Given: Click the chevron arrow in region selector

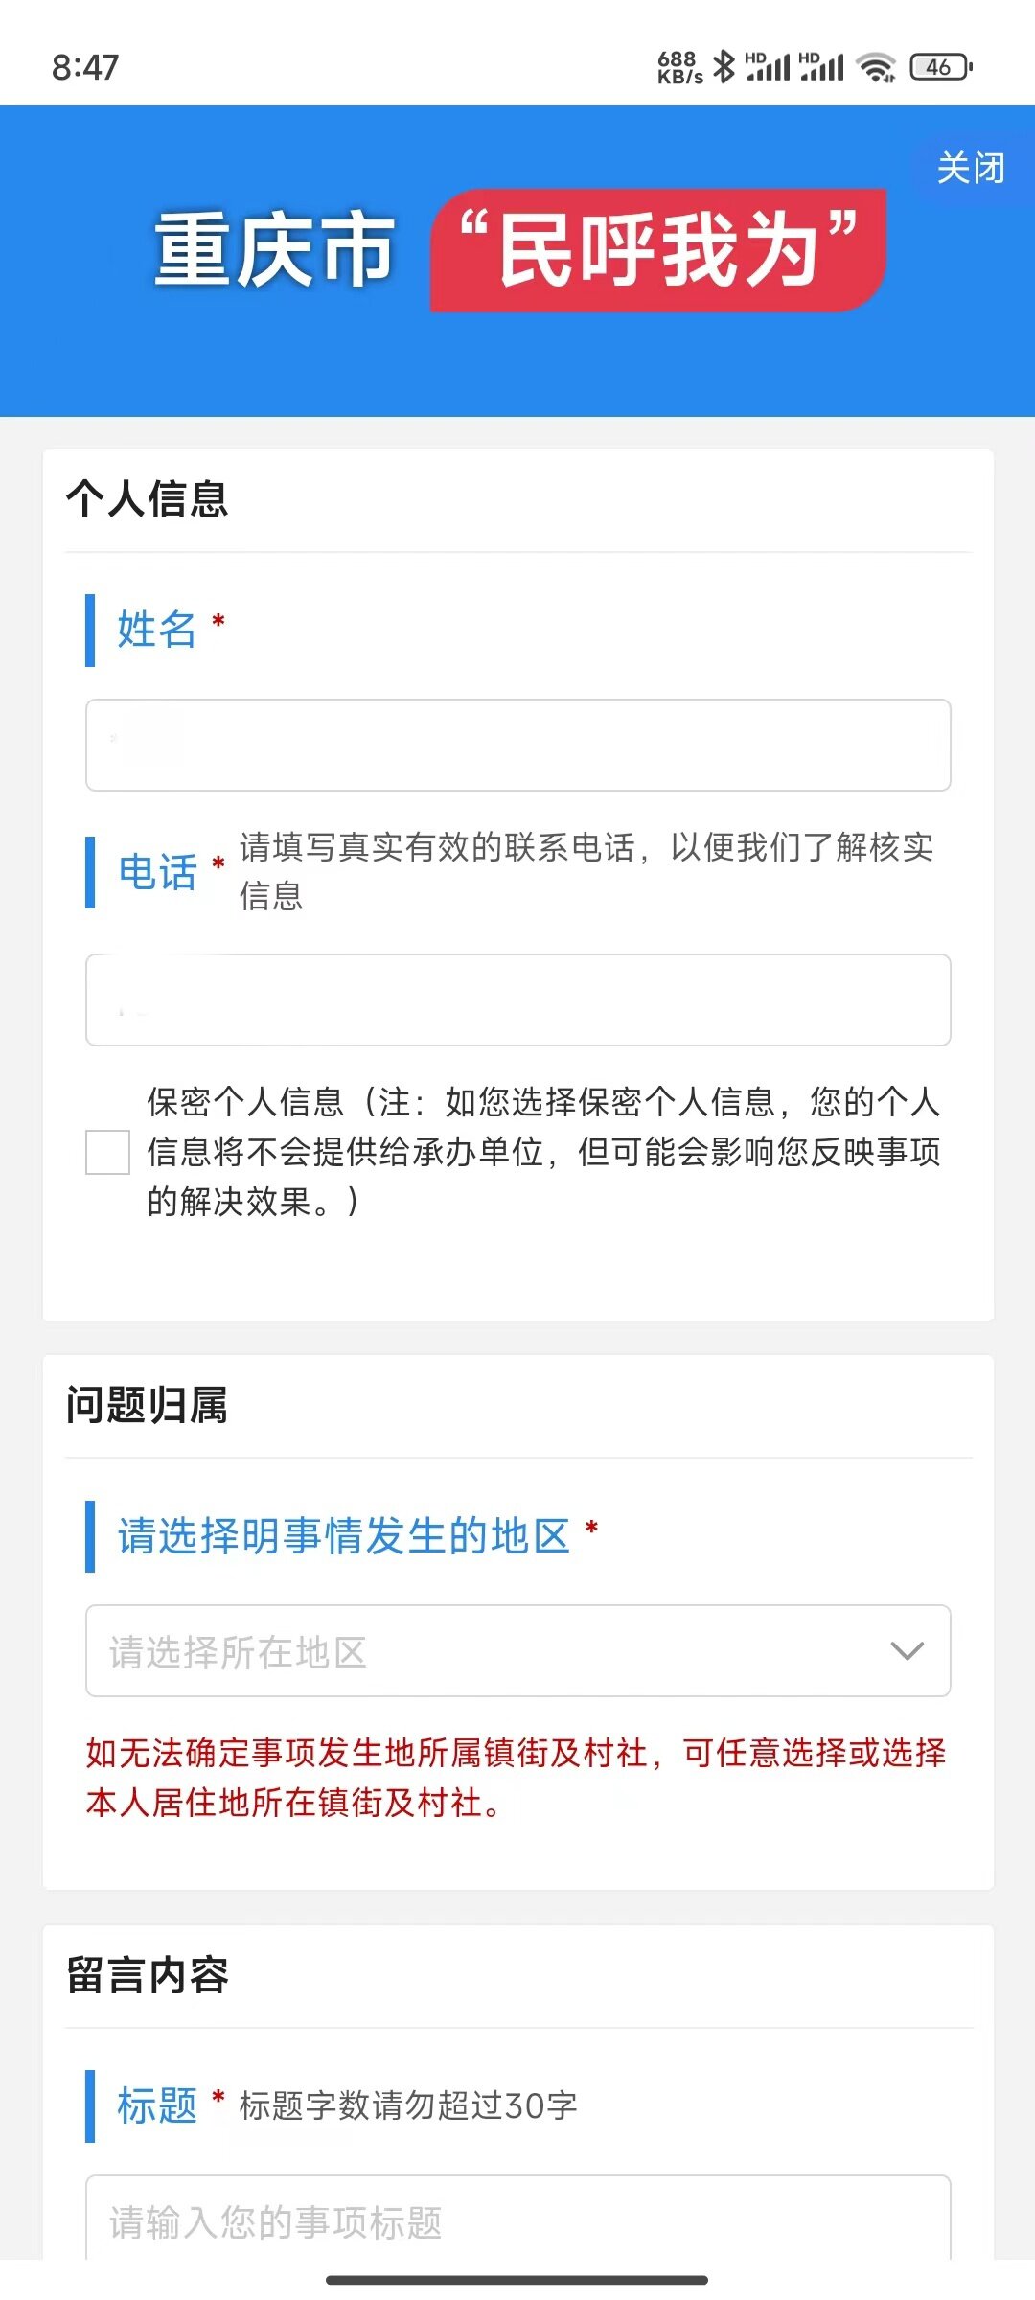Looking at the screenshot, I should pyautogui.click(x=907, y=1651).
